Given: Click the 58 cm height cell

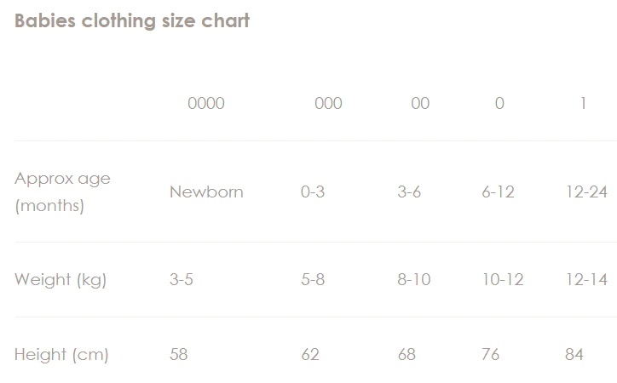Looking at the screenshot, I should point(178,354).
